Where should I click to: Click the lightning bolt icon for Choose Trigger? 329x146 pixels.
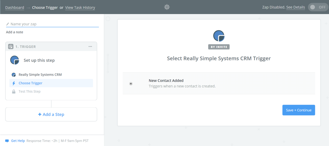[14, 83]
